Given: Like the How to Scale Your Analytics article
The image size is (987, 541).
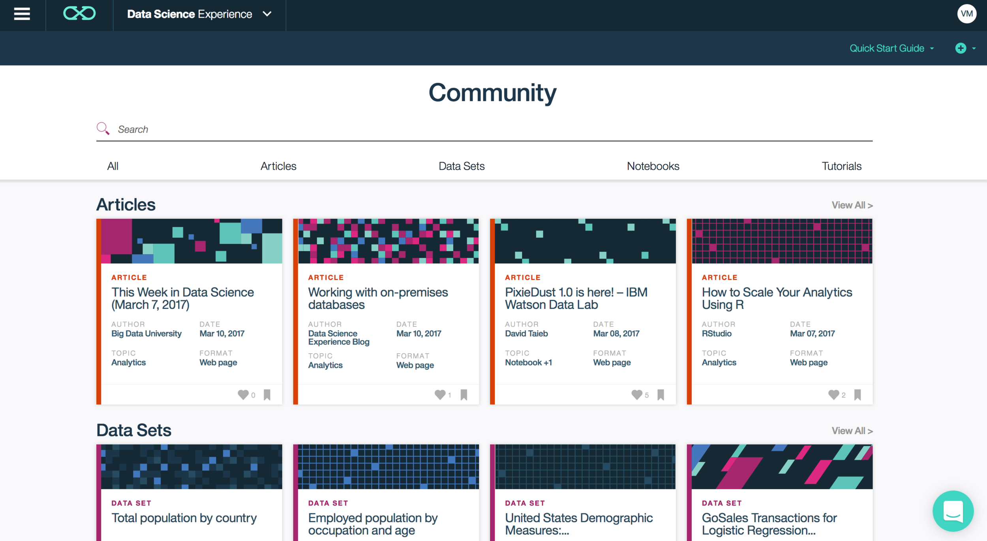Looking at the screenshot, I should pos(833,395).
